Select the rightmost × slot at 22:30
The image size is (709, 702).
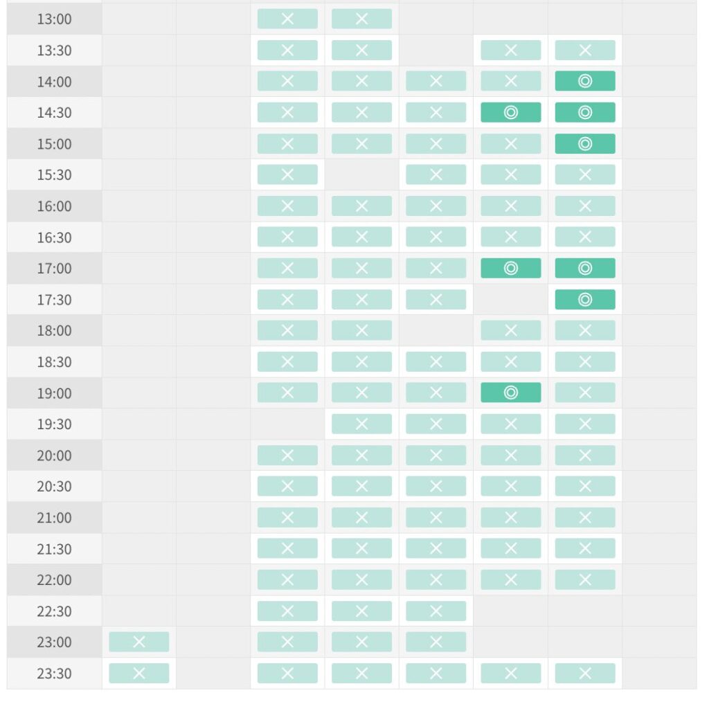(x=436, y=611)
